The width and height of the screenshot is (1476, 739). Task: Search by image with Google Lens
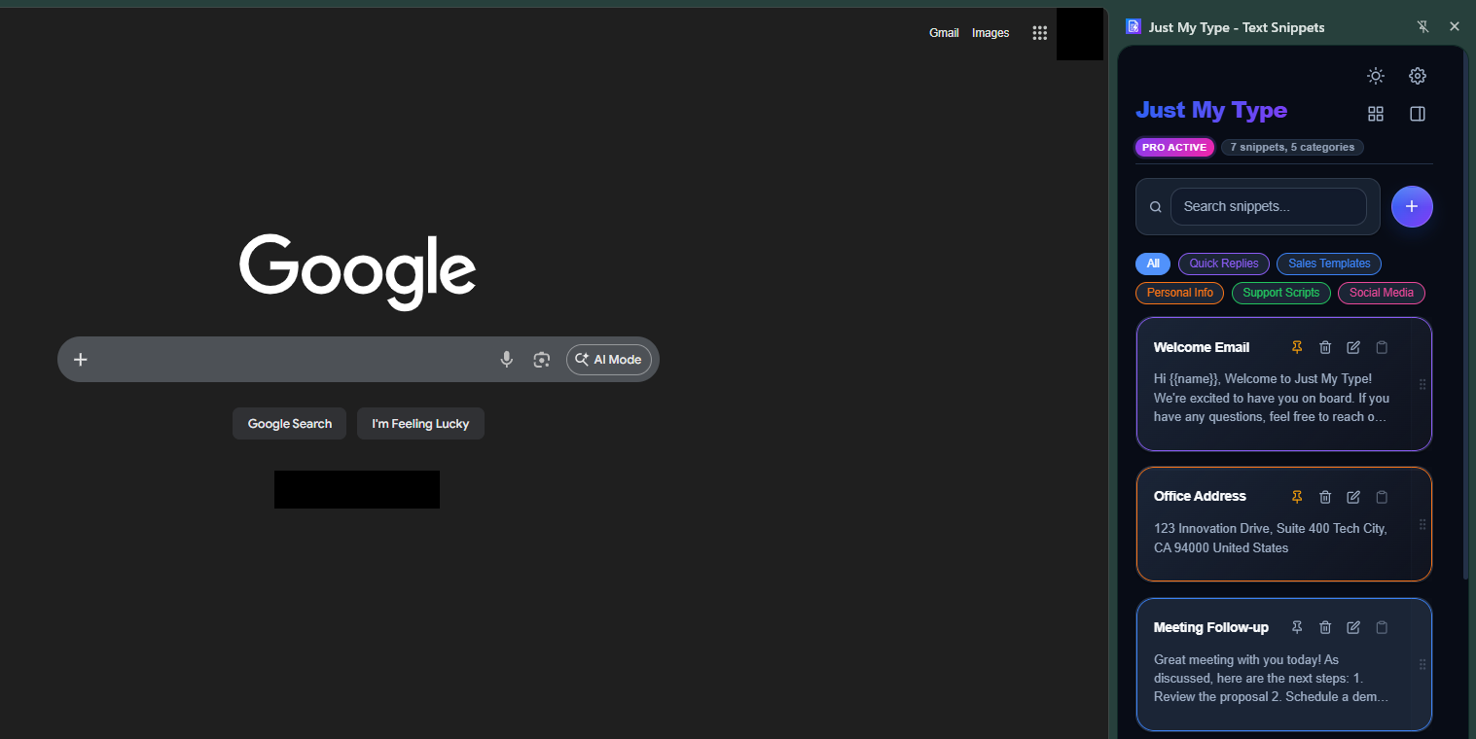pos(542,359)
